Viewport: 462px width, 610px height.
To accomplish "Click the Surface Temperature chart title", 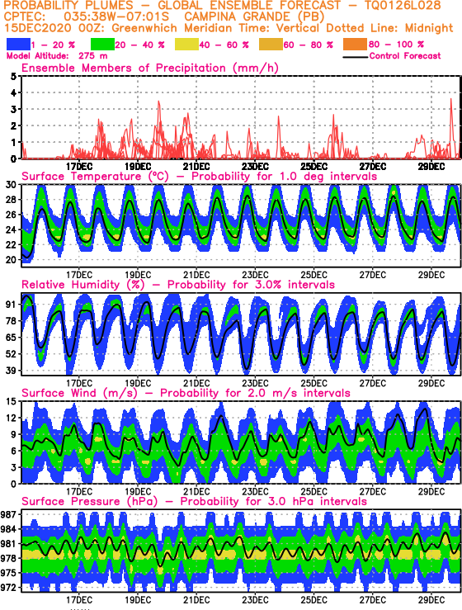I will (199, 177).
